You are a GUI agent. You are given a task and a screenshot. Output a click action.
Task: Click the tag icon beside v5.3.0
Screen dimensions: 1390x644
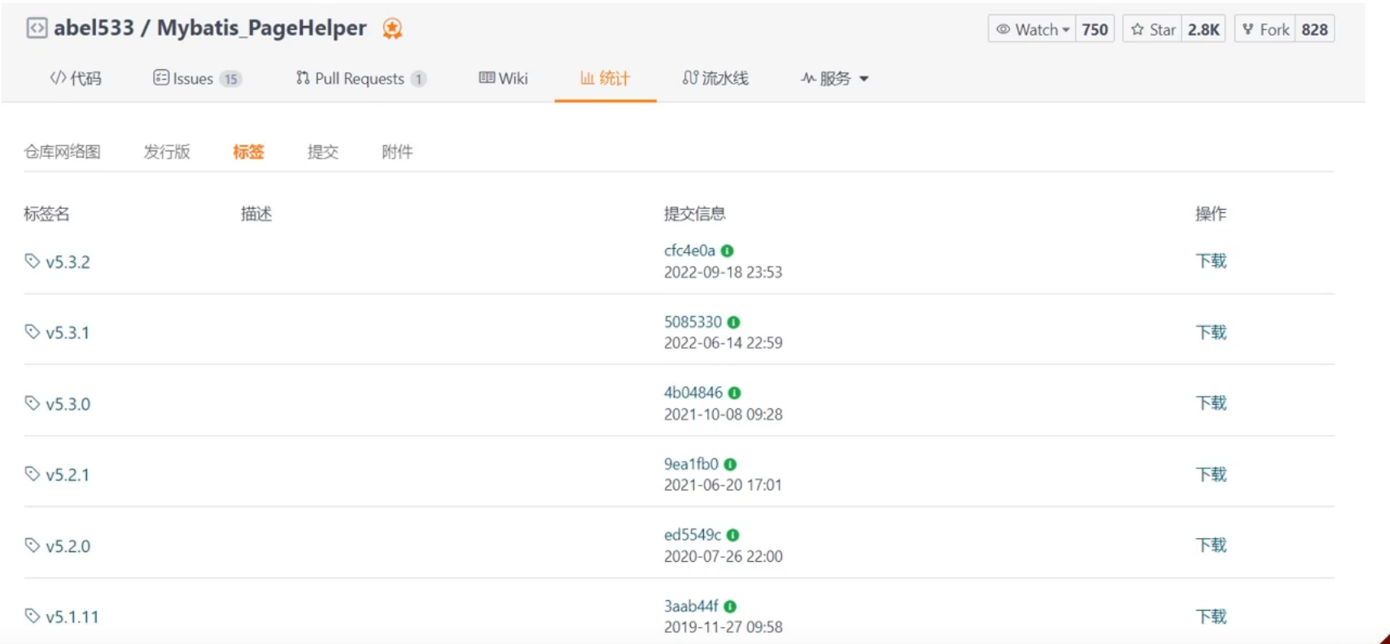33,403
